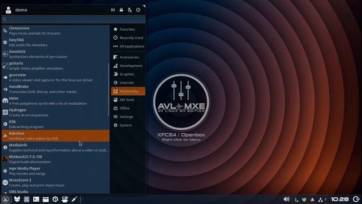362x204 pixels.
Task: Show Favorites category
Action: pyautogui.click(x=128, y=29)
